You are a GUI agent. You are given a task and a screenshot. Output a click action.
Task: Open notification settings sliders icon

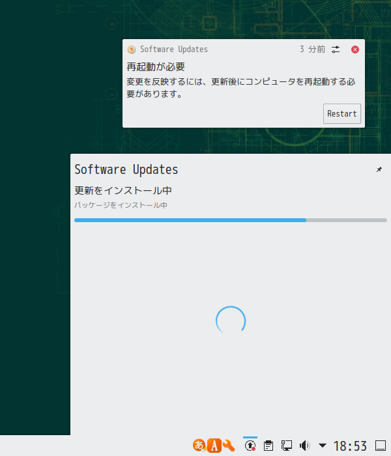coord(336,50)
